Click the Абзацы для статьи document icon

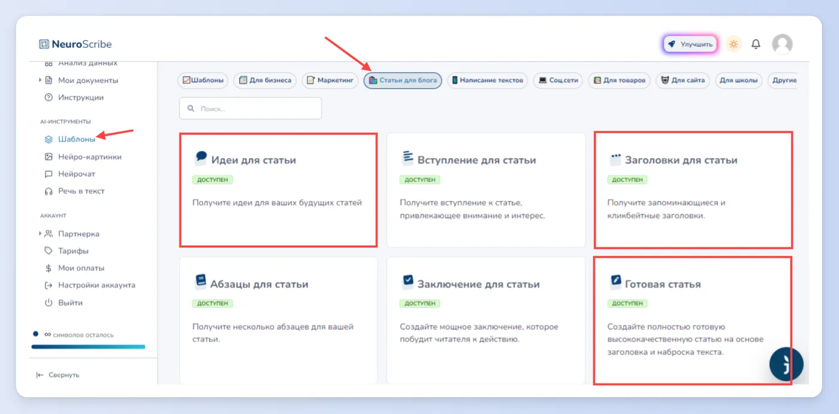(x=201, y=282)
